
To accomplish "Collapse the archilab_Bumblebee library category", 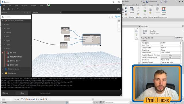I will coord(2,21).
